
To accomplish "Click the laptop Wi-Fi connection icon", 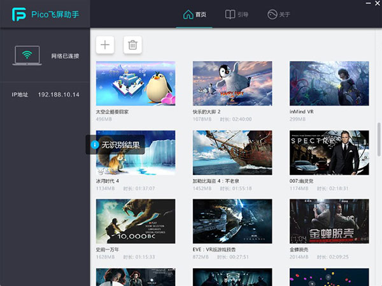I will point(27,55).
